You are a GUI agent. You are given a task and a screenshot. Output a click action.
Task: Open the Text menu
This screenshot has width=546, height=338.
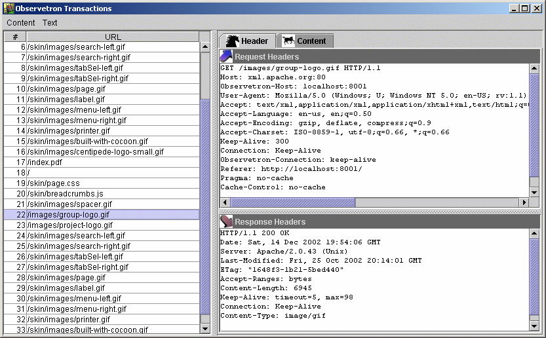(x=50, y=22)
